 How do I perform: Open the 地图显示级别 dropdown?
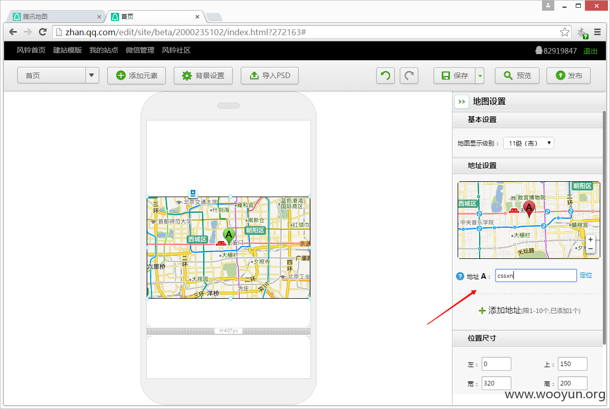(528, 143)
